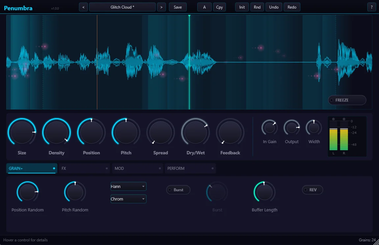Click the dimmed Burst knob

pyautogui.click(x=217, y=193)
